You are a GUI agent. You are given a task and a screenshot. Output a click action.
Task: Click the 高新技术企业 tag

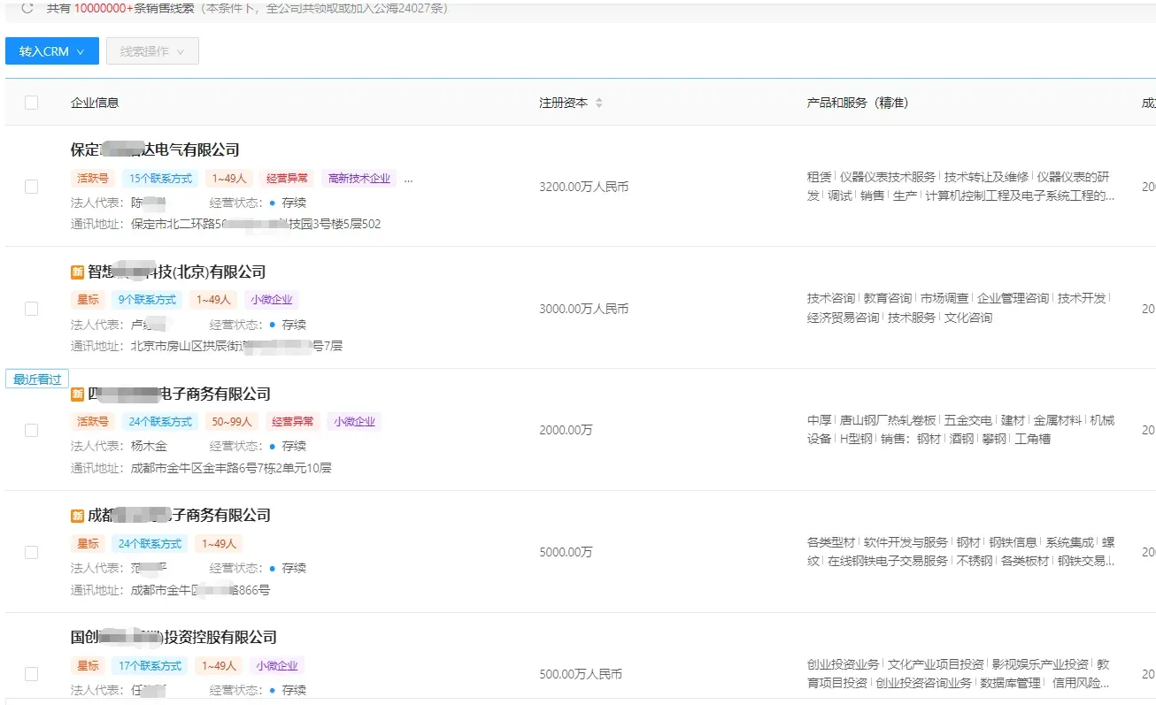pyautogui.click(x=358, y=179)
